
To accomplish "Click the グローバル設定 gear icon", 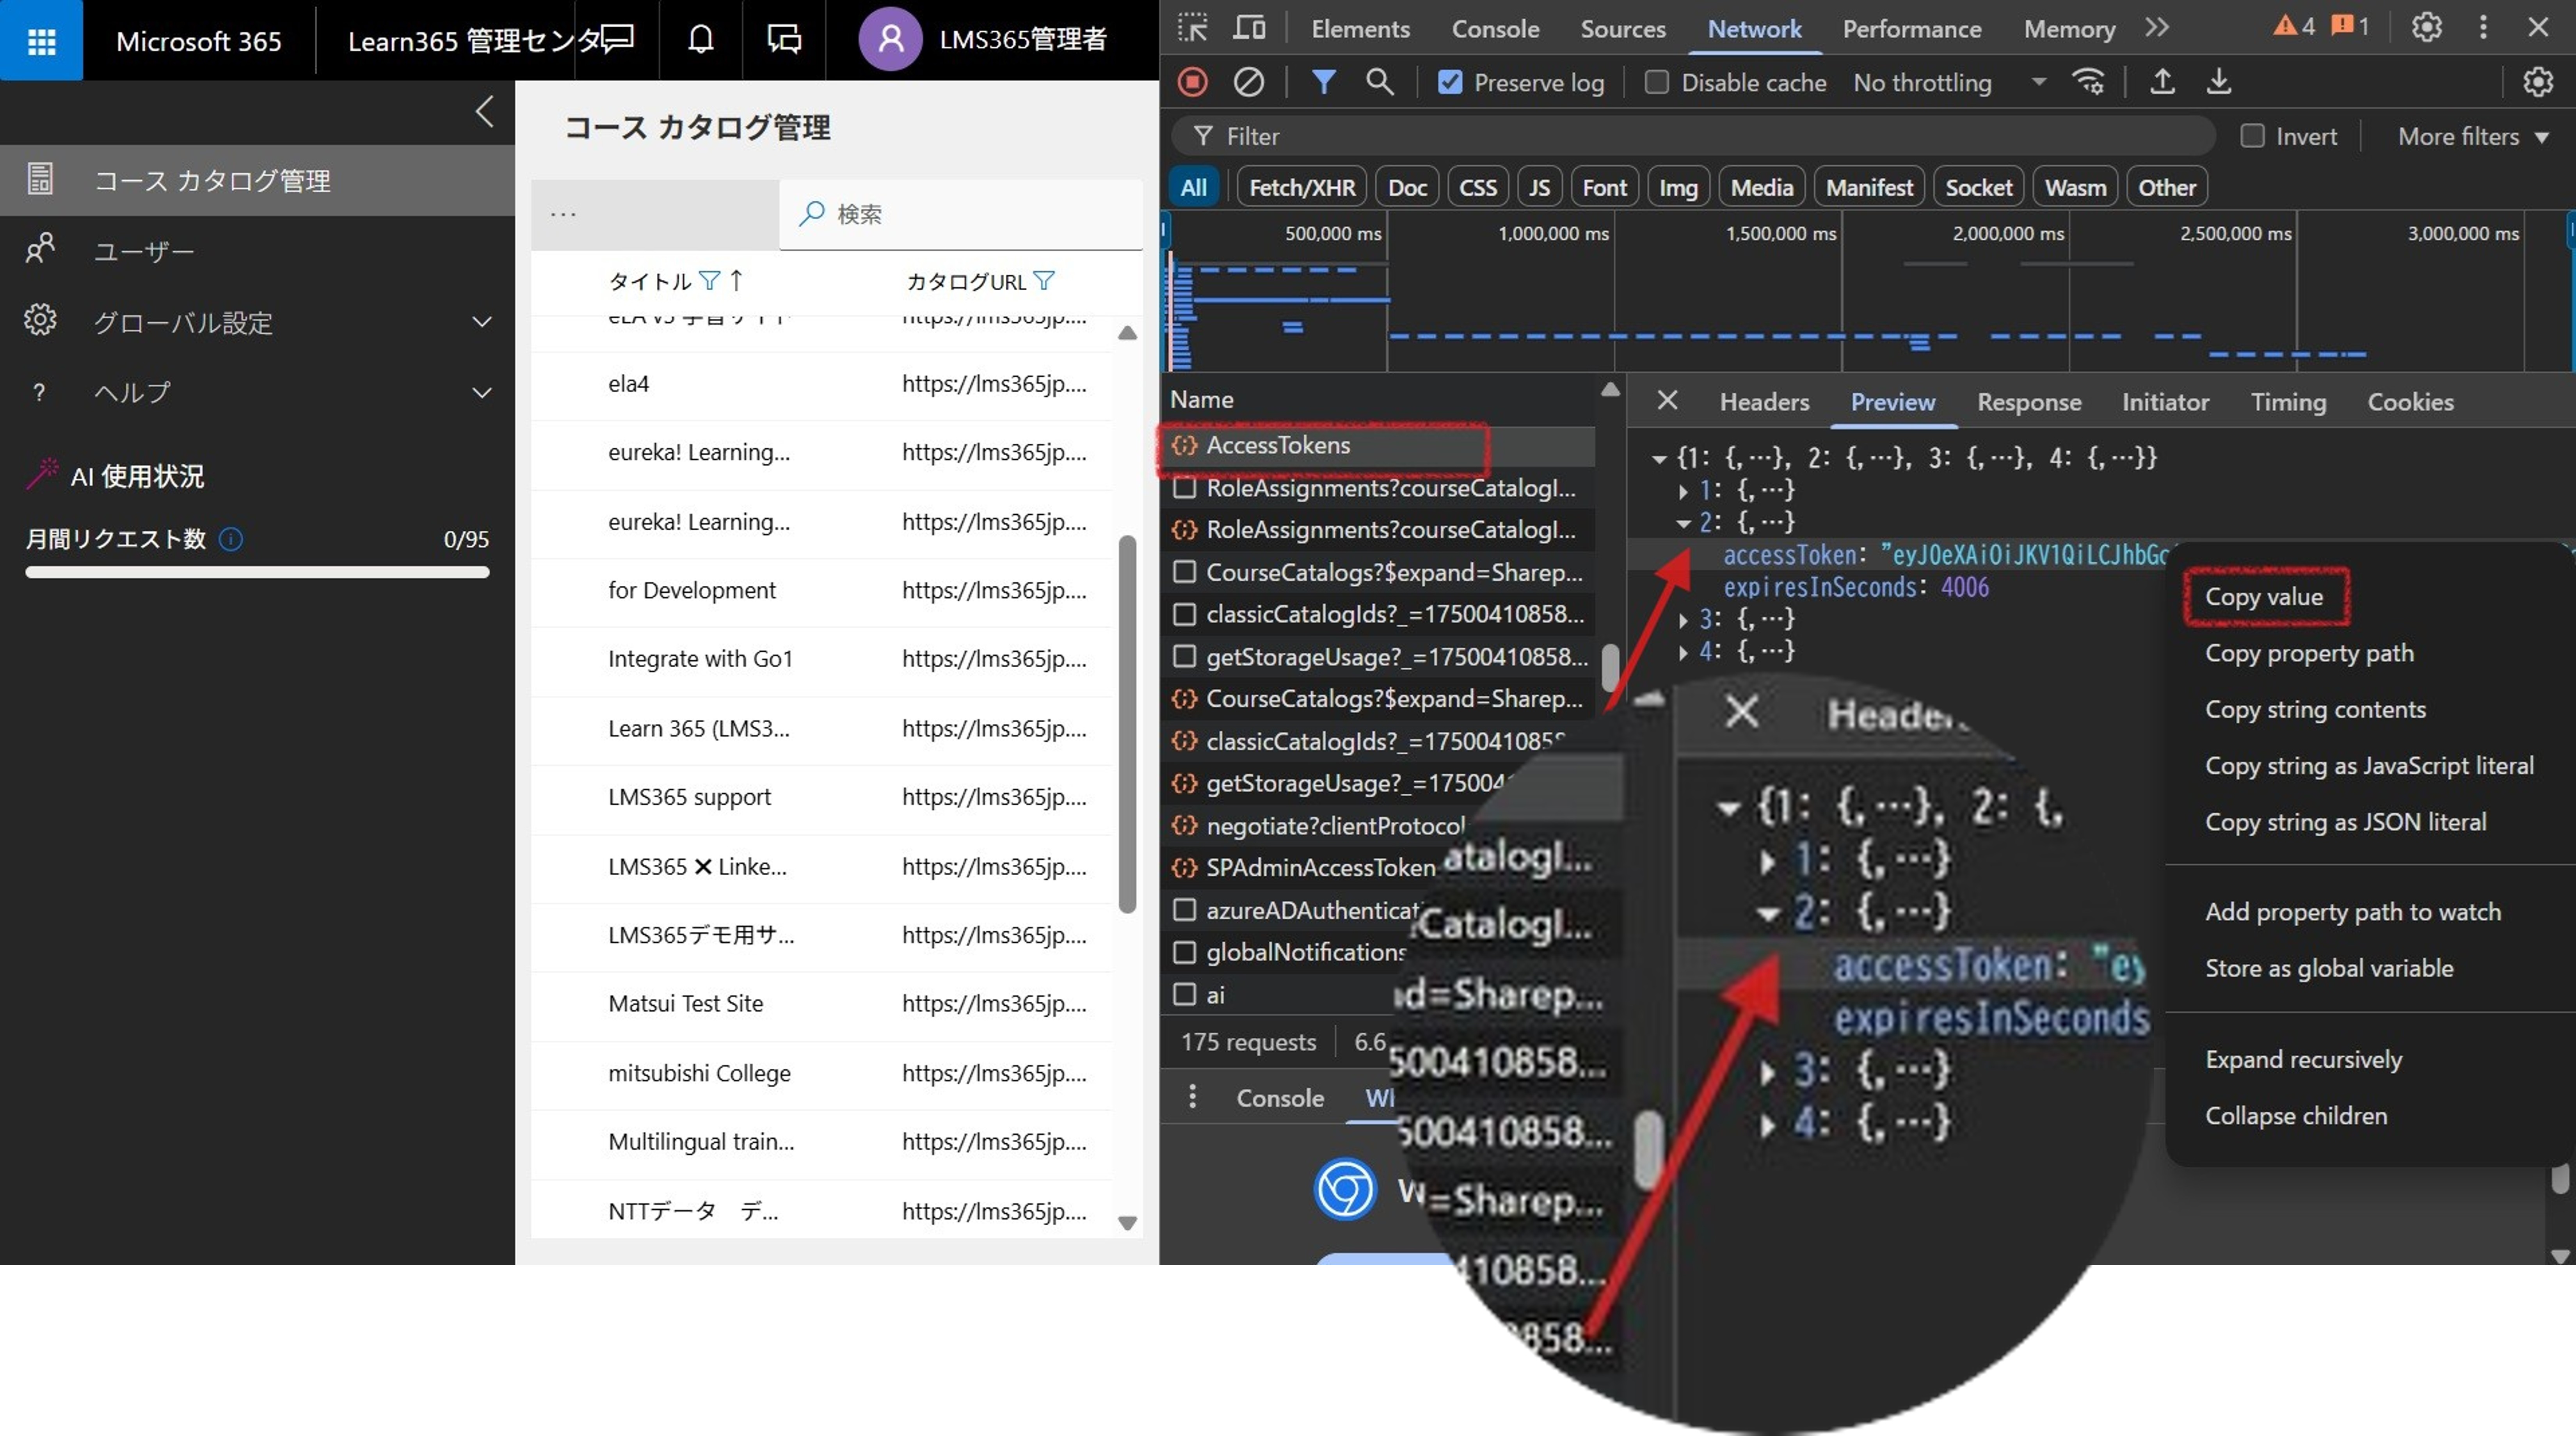I will click(x=40, y=320).
